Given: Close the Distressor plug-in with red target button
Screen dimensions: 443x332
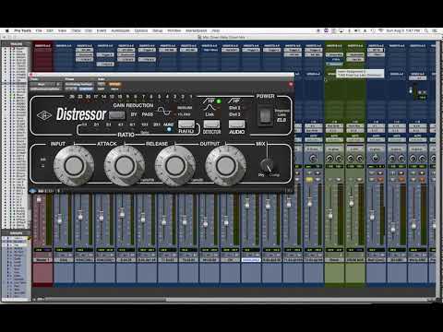Looking at the screenshot, I should (x=291, y=84).
